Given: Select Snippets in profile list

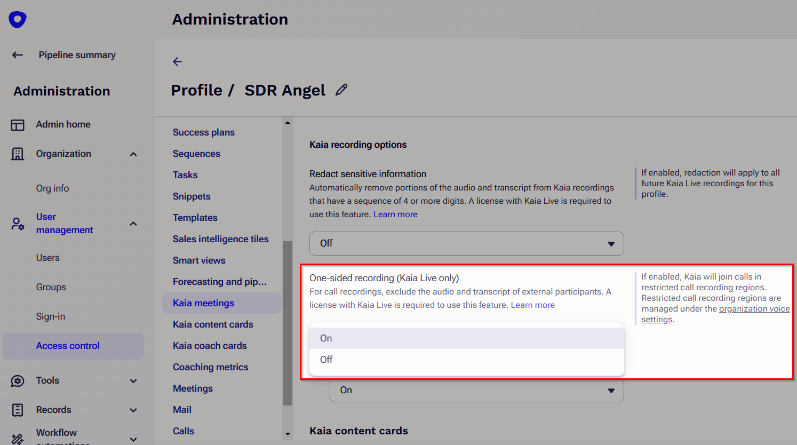Looking at the screenshot, I should point(191,196).
